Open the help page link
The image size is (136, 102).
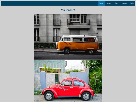(132, 3)
